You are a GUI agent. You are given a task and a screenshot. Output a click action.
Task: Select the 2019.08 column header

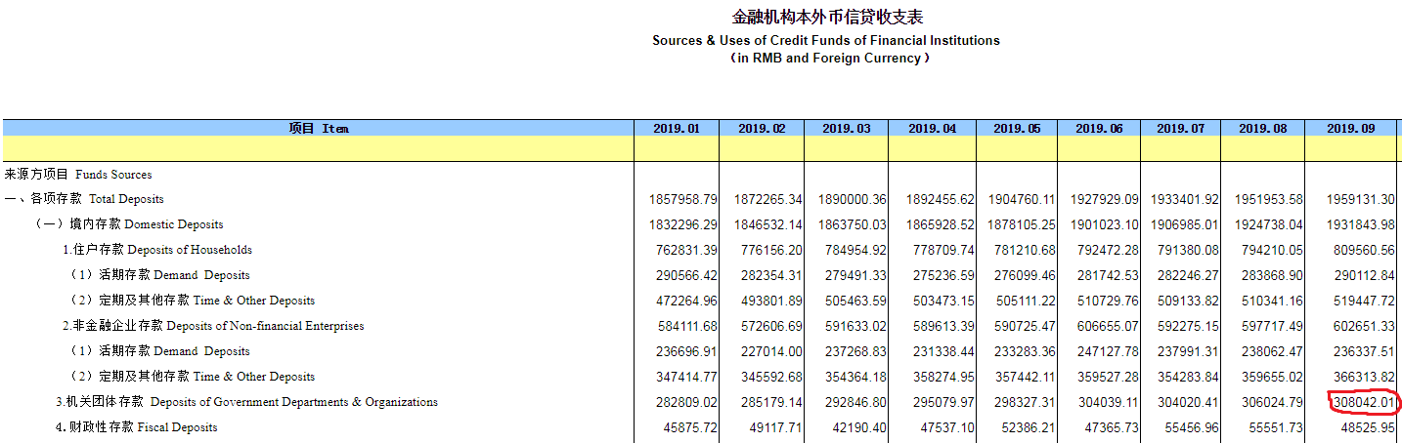click(1262, 128)
